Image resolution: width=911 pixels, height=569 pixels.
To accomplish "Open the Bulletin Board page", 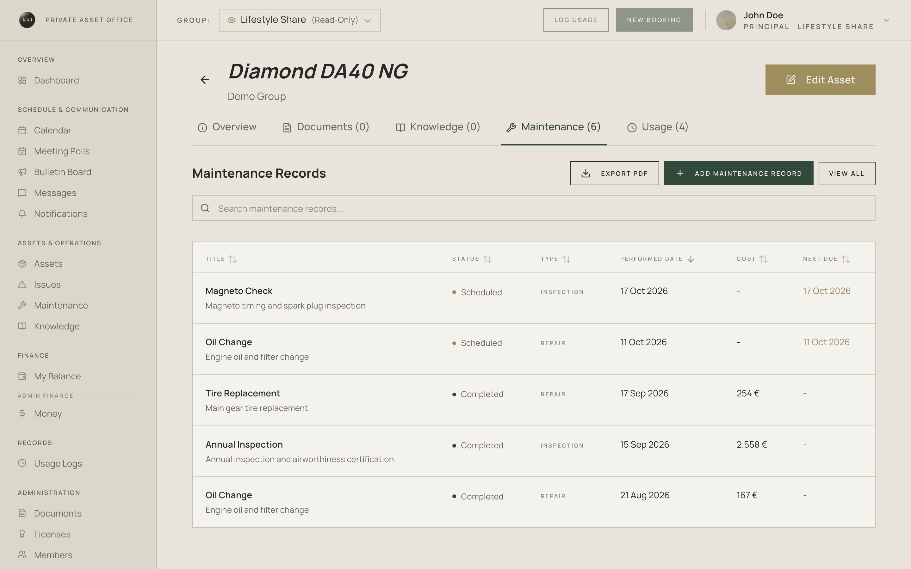I will [x=54, y=172].
